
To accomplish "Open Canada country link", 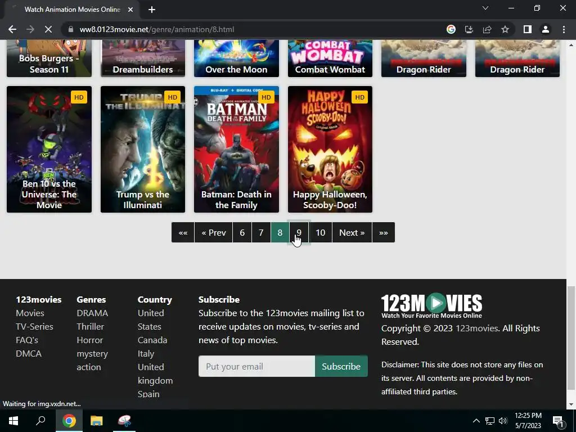I will point(152,340).
